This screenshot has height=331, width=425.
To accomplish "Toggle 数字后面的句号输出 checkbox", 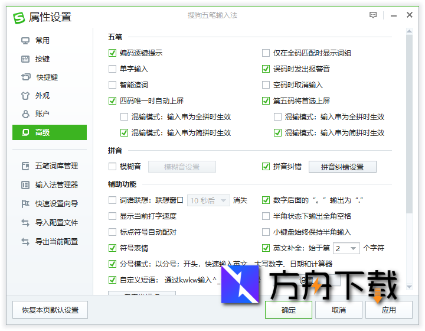I will (266, 200).
